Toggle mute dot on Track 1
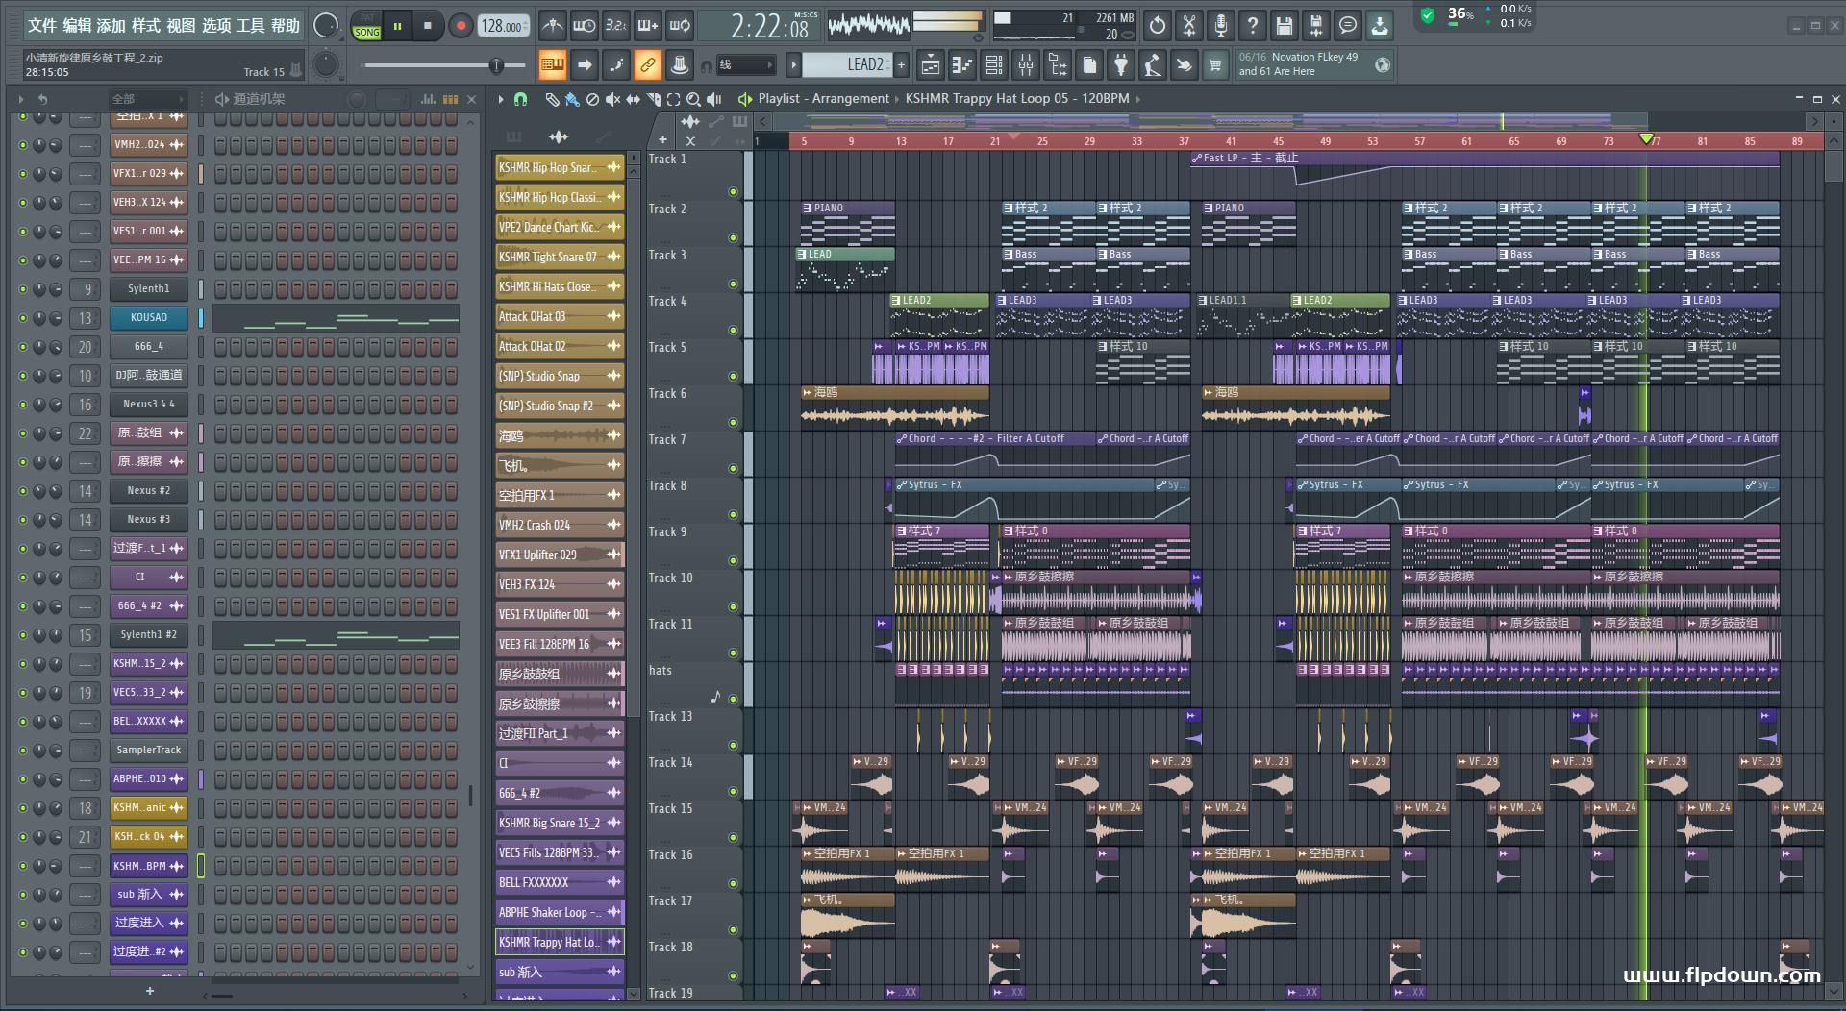 click(x=733, y=192)
